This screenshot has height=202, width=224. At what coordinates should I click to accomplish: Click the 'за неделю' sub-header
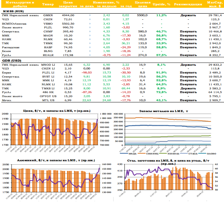(x=107, y=6)
